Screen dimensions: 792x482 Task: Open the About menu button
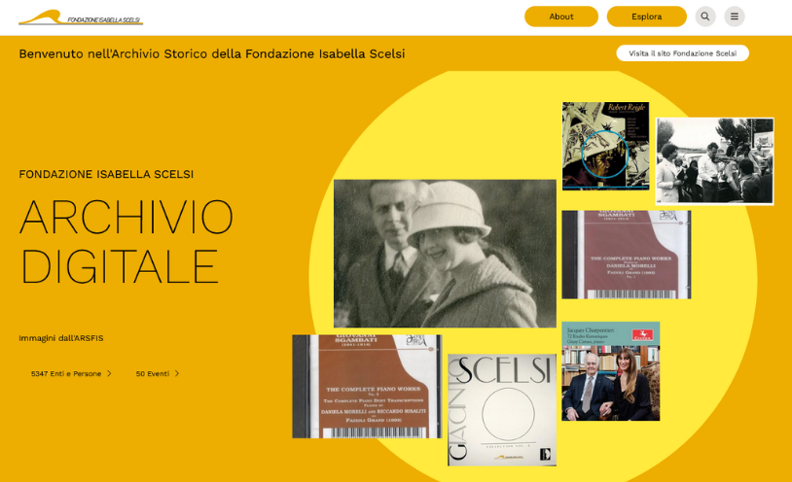coord(561,17)
